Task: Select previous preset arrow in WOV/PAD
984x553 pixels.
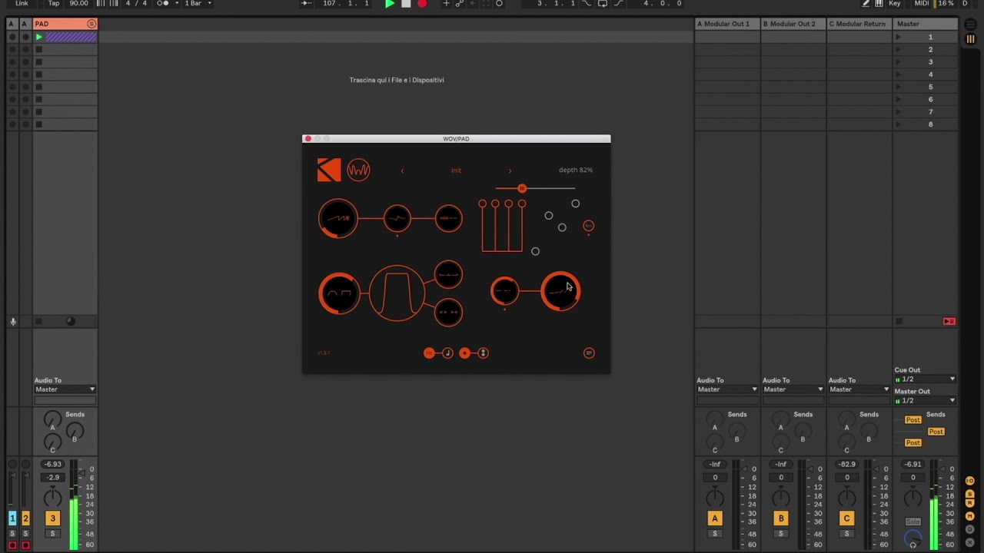Action: [402, 171]
